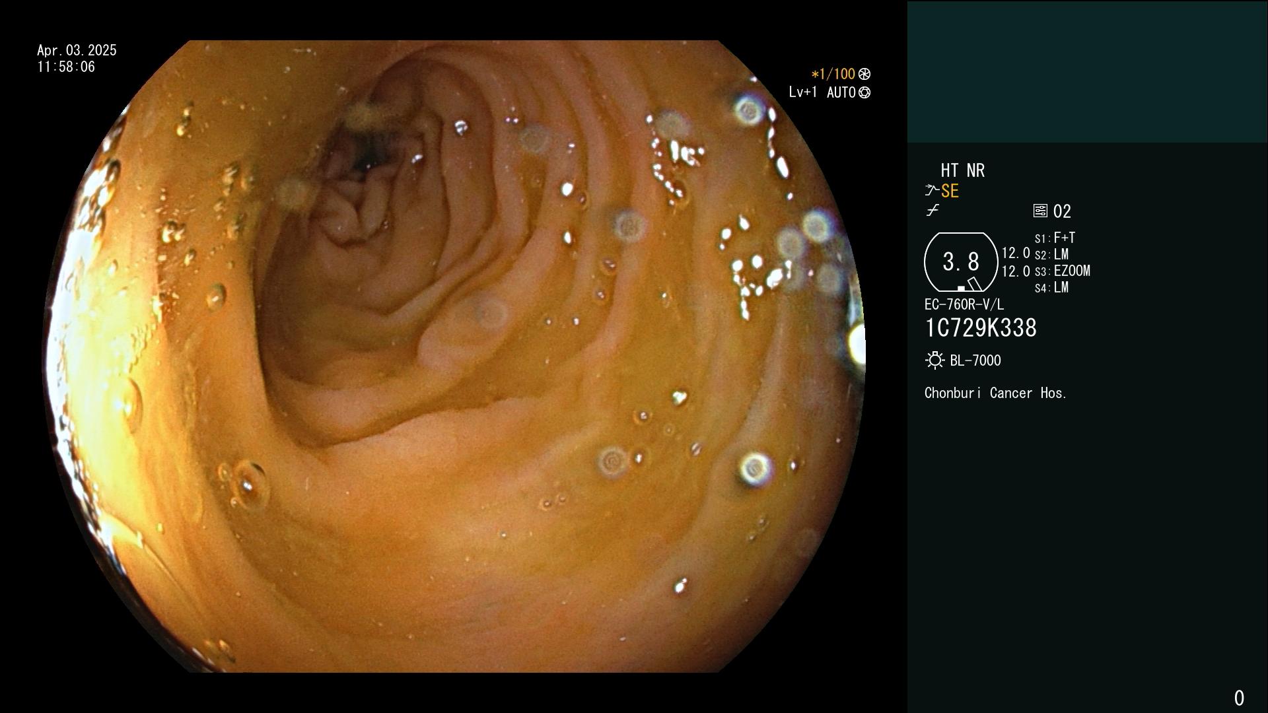Viewport: 1268px width, 713px height.
Task: Click the scope tip diagram showing 3.8
Action: pyautogui.click(x=960, y=262)
